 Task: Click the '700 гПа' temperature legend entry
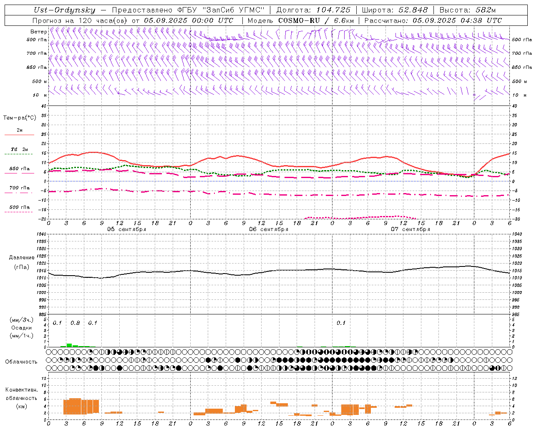click(x=19, y=188)
